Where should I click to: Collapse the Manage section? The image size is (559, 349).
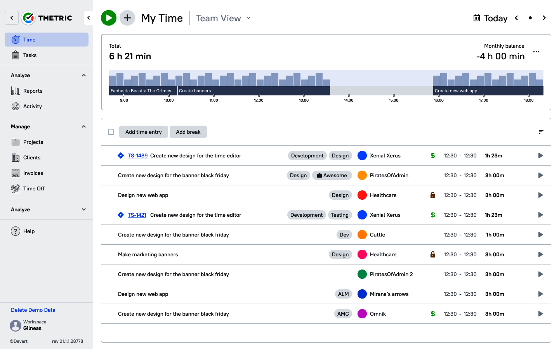(x=84, y=126)
